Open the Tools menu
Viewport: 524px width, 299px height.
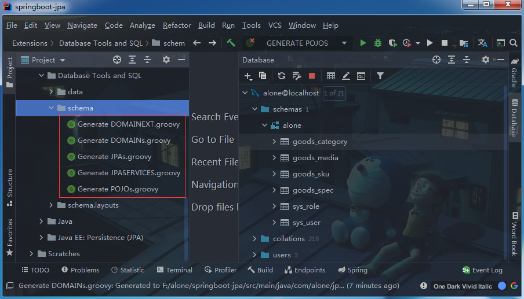252,25
